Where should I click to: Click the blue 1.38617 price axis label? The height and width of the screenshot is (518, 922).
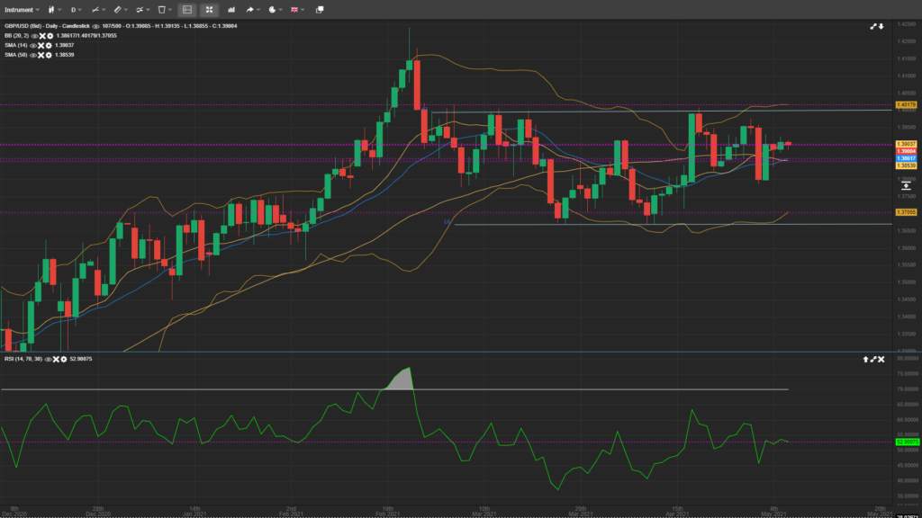[906, 158]
